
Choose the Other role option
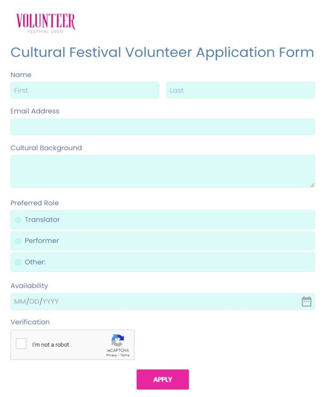18,262
